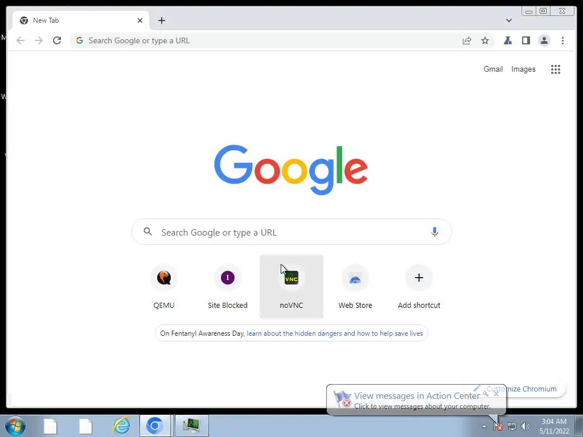
Task: Open the Windows Start button
Action: 15,426
